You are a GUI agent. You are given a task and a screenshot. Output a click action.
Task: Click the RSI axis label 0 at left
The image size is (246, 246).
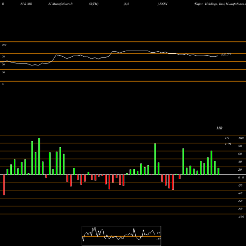click(2, 84)
